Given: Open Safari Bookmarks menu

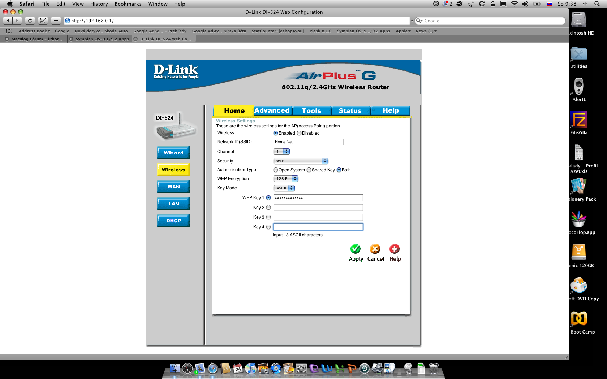Looking at the screenshot, I should pyautogui.click(x=128, y=4).
